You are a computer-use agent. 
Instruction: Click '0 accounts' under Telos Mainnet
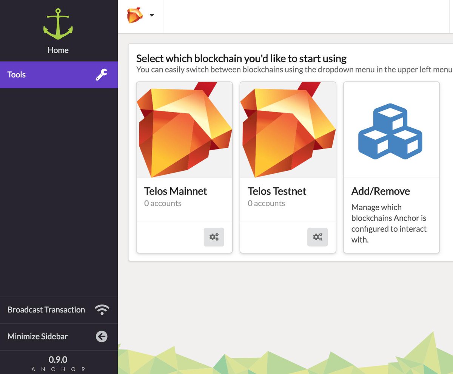163,204
